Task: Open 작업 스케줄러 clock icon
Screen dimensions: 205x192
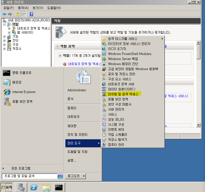Action: [x=104, y=135]
